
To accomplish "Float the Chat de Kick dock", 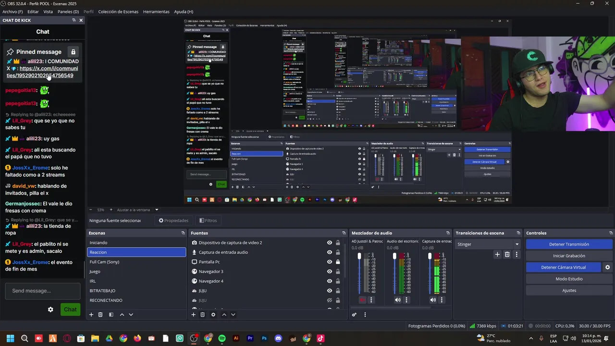I will pos(74,20).
